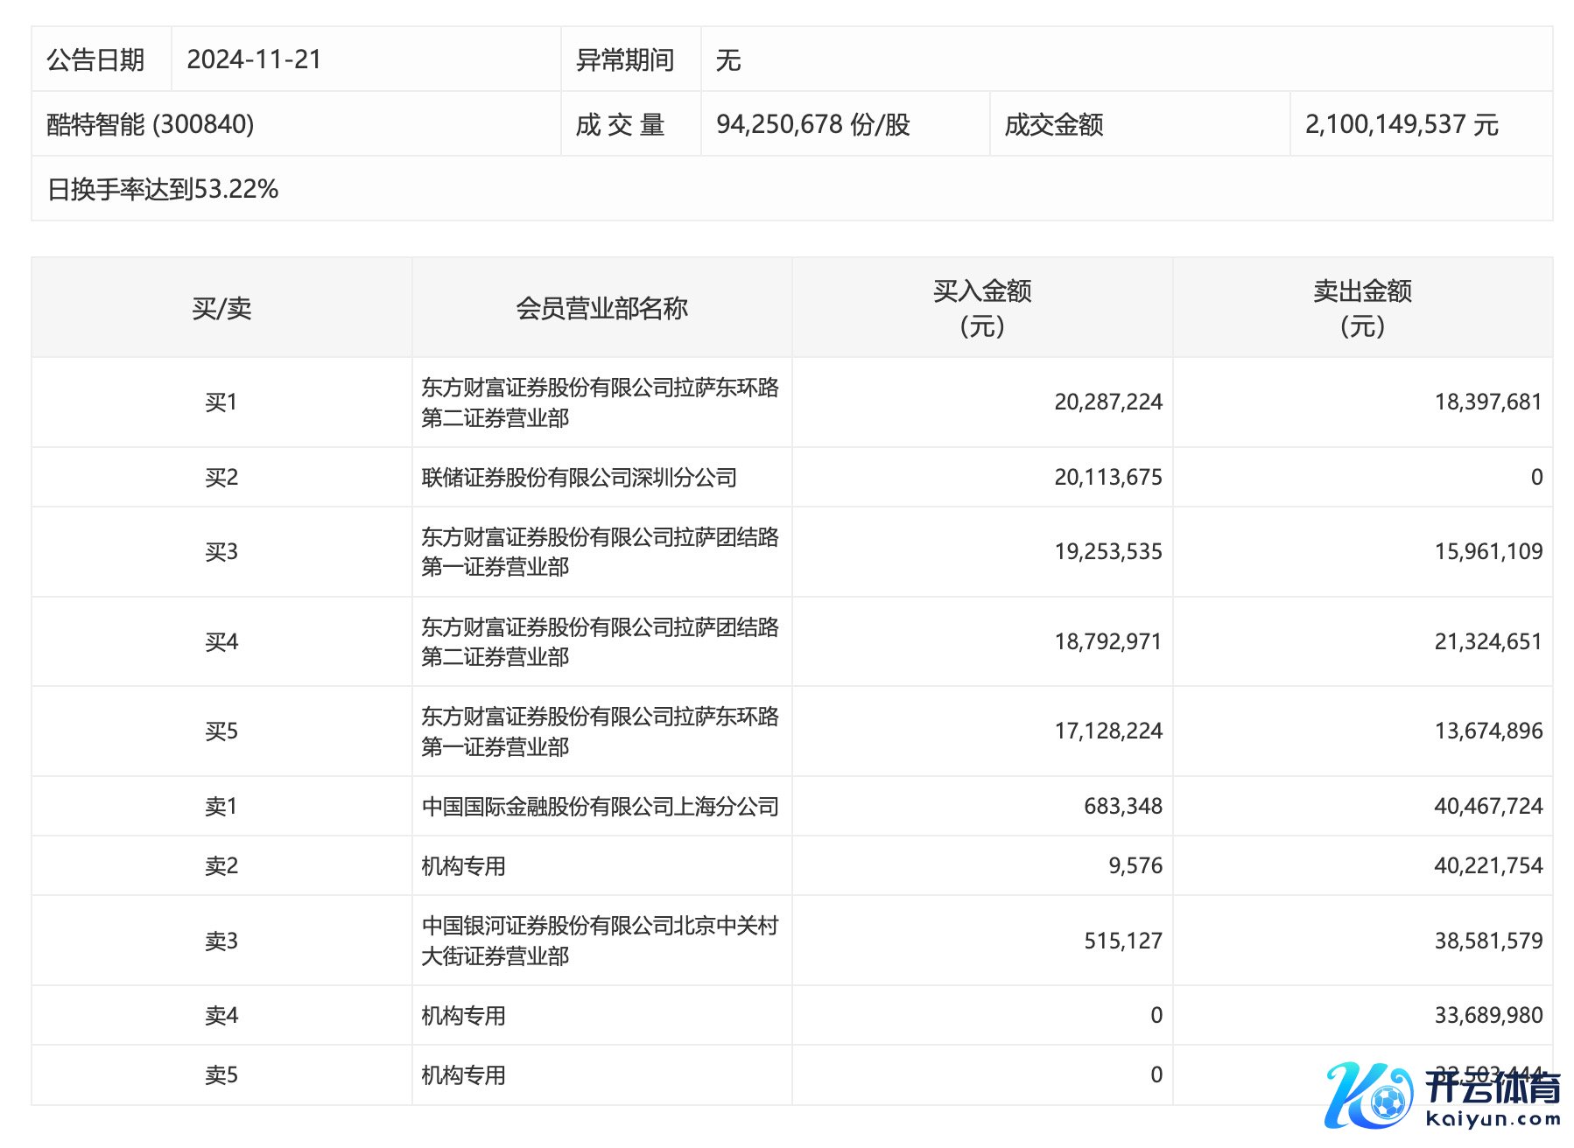Image resolution: width=1574 pixels, height=1148 pixels.
Task: Click the 卖出金额 (元) column header
Action: pos(1362,308)
